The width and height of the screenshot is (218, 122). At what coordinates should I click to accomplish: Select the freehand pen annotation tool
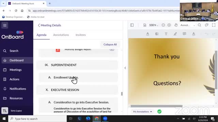(175, 34)
